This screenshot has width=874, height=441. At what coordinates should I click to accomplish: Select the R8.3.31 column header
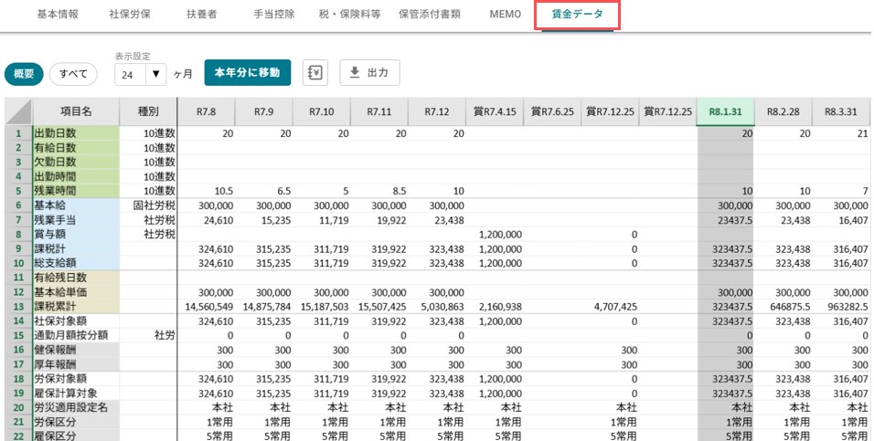(x=841, y=112)
